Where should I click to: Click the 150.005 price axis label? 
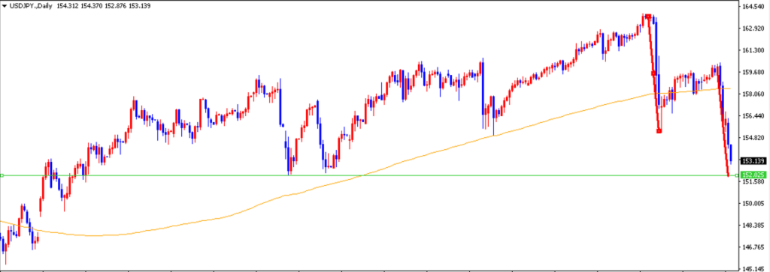click(x=754, y=204)
